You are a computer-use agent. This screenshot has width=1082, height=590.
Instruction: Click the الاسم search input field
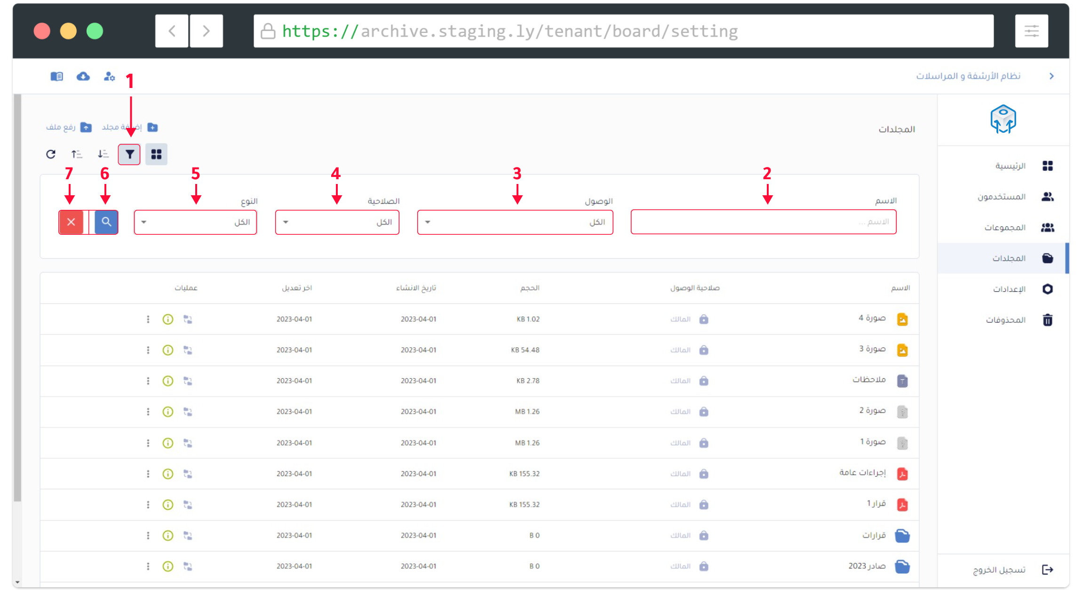tap(763, 222)
